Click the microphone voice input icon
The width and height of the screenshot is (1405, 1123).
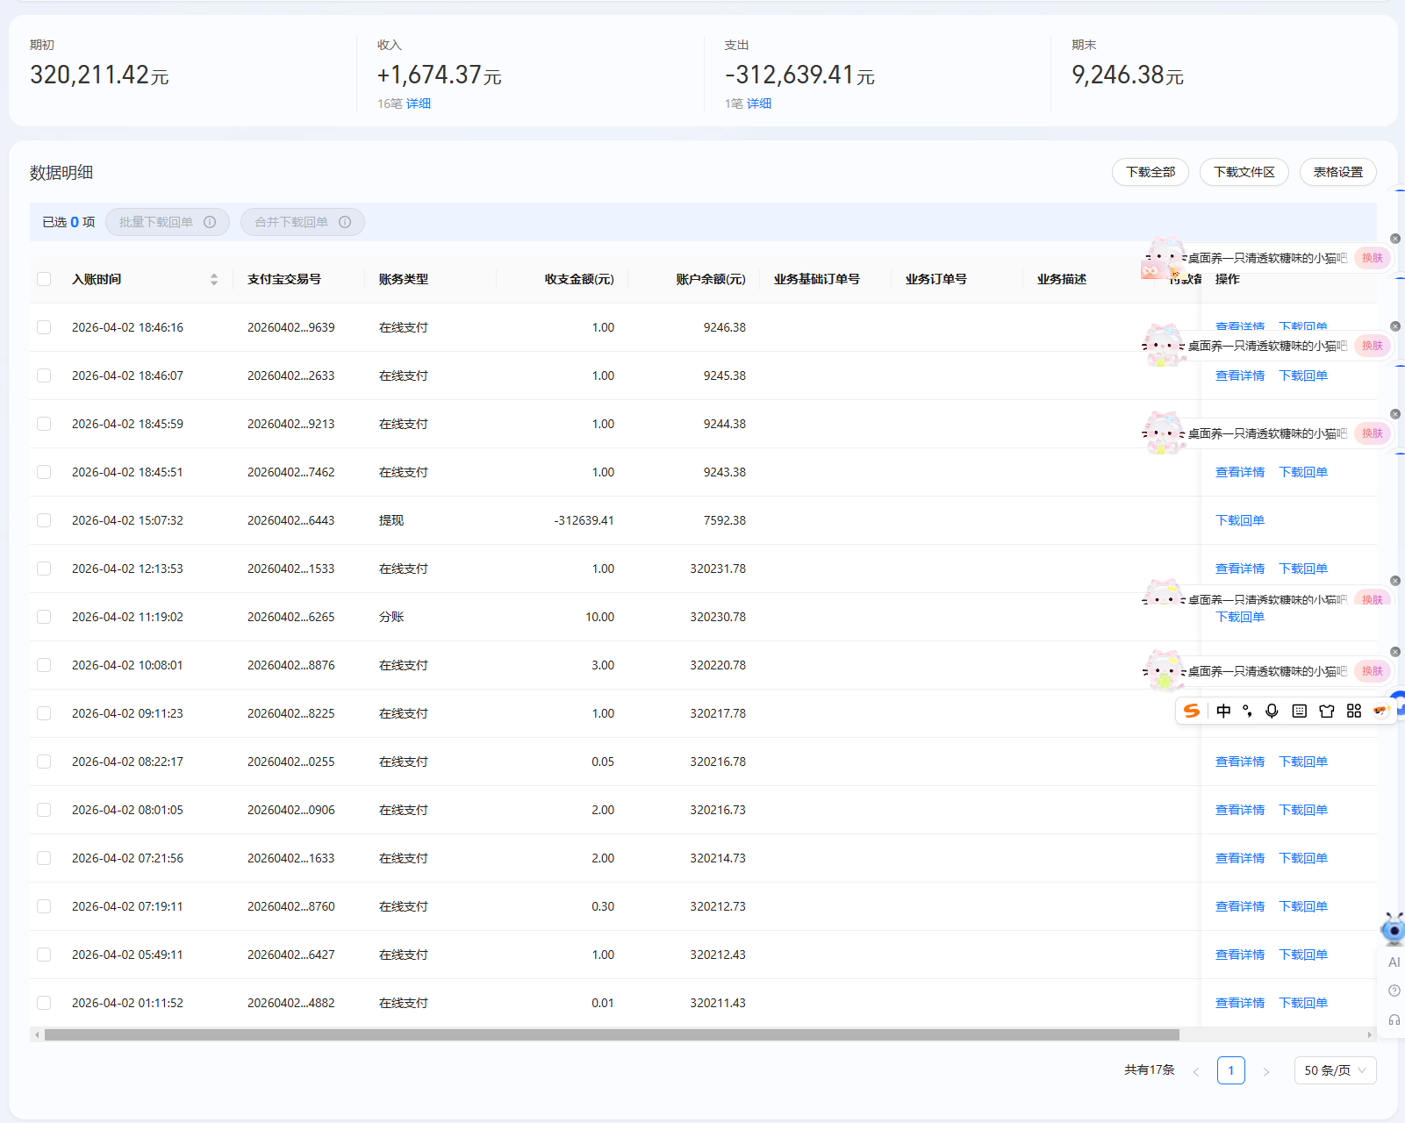[1272, 711]
